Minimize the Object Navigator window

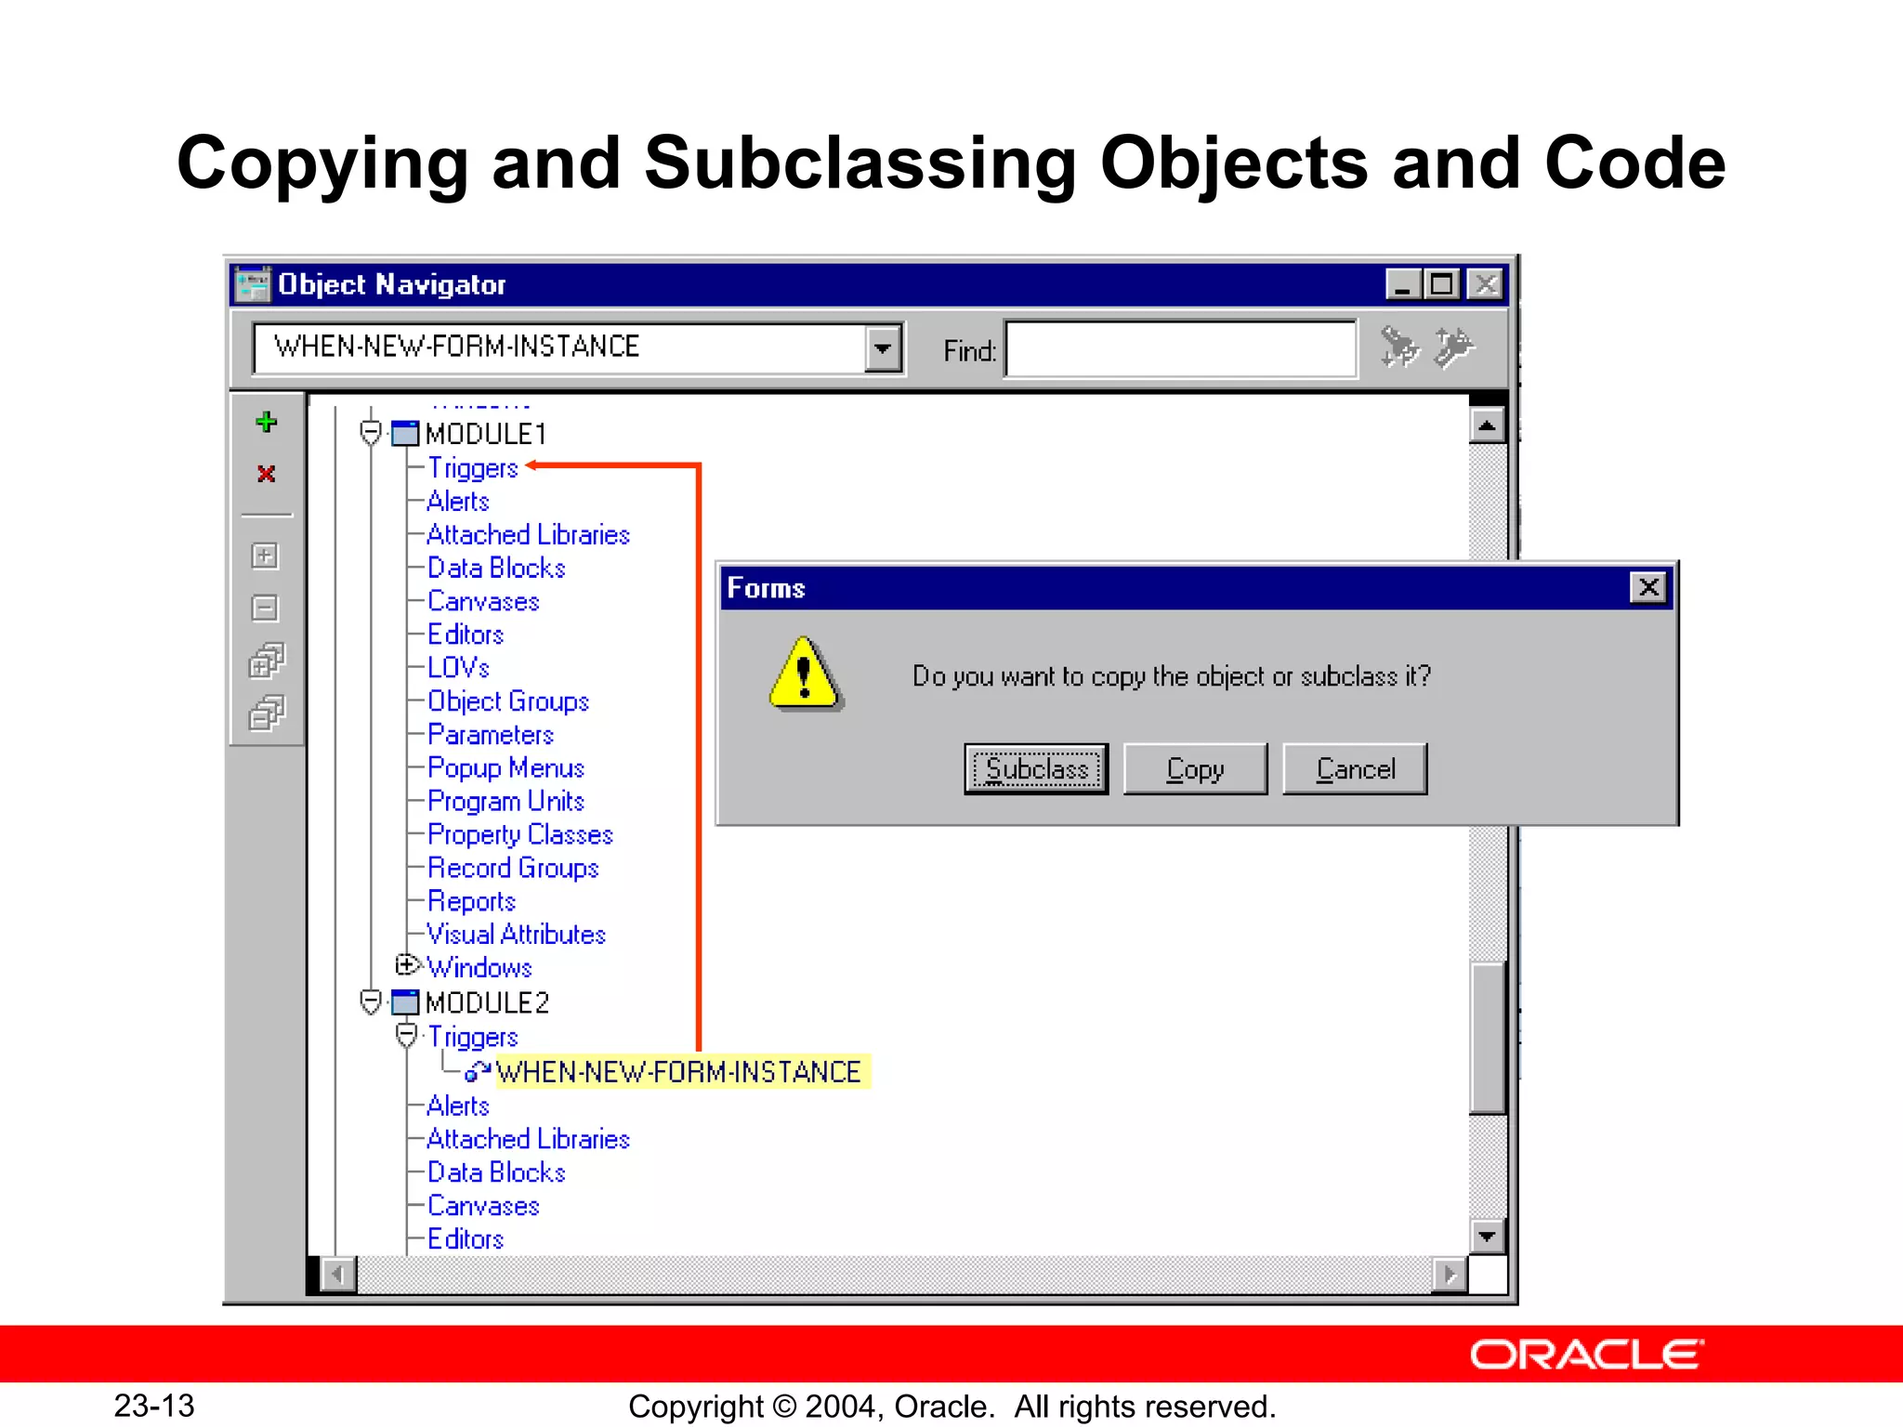click(x=1403, y=284)
